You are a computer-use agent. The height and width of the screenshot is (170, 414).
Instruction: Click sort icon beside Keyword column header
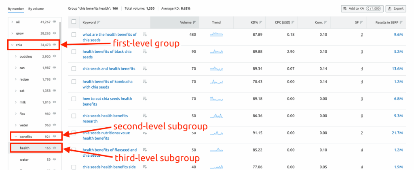(99, 23)
